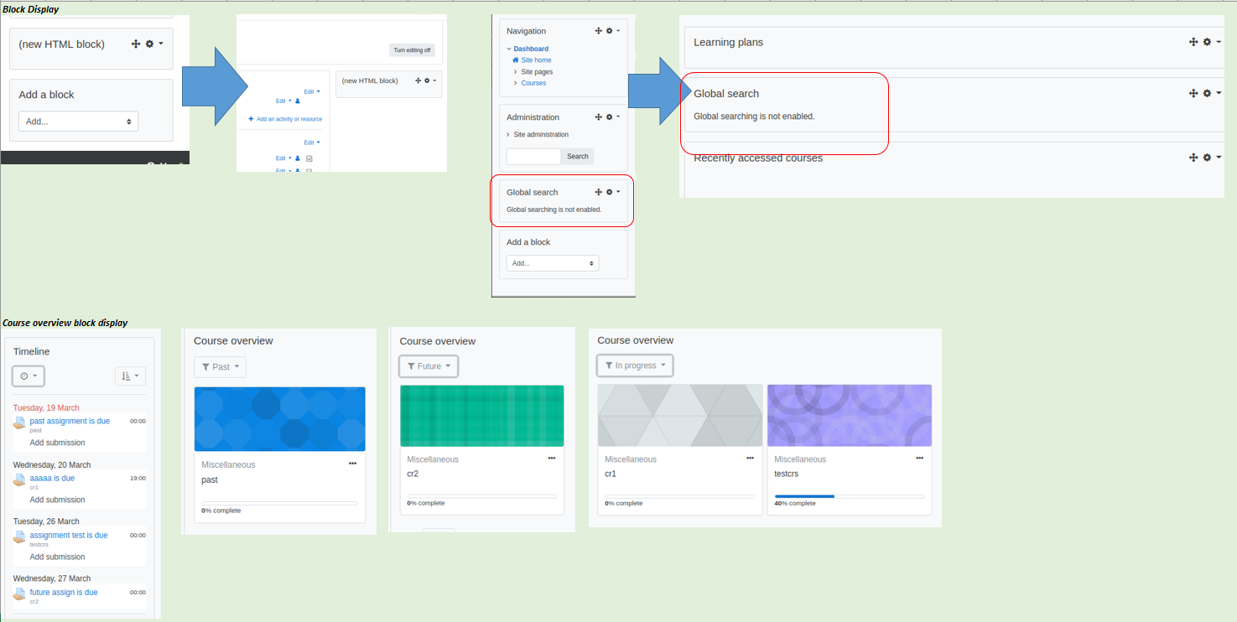This screenshot has height=622, width=1237.
Task: Click the blue past course image
Action: 279,419
